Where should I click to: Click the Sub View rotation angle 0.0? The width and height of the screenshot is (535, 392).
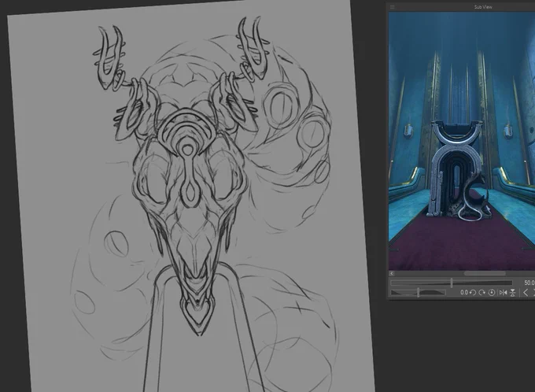(x=463, y=293)
